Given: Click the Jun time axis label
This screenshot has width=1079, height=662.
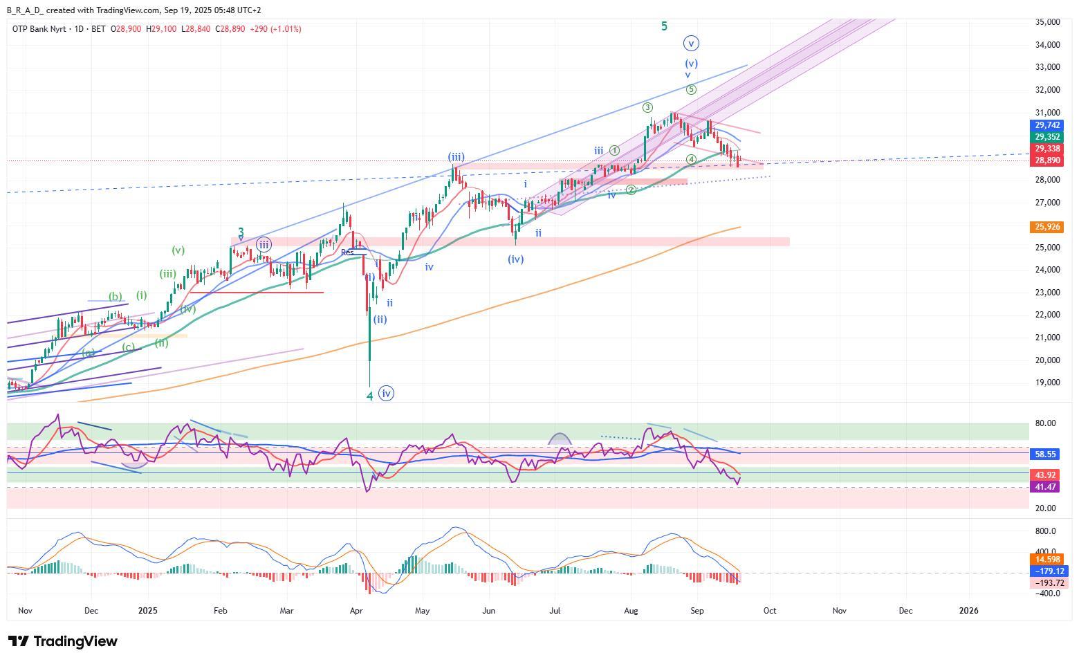Looking at the screenshot, I should [x=489, y=611].
